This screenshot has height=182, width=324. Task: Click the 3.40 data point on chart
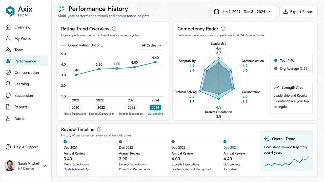coord(76,75)
